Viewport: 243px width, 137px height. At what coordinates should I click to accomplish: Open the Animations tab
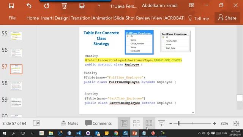click(102, 18)
